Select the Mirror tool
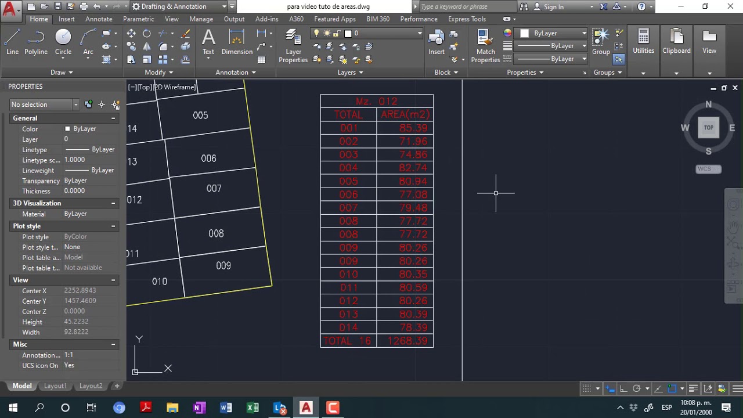The height and width of the screenshot is (418, 743). click(147, 46)
